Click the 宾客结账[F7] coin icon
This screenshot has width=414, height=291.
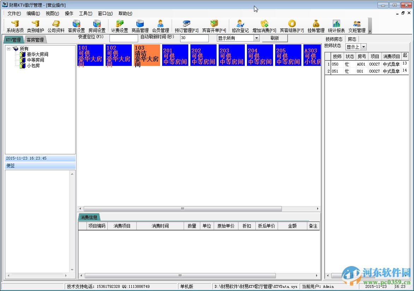(292, 26)
